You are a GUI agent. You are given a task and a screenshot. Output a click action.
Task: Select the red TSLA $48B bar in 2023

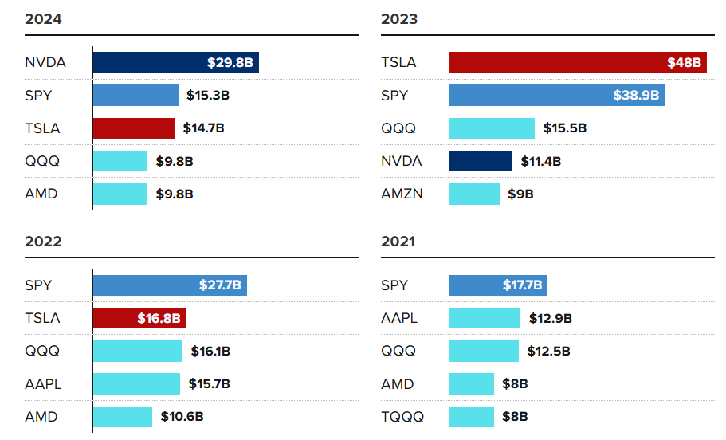[577, 63]
